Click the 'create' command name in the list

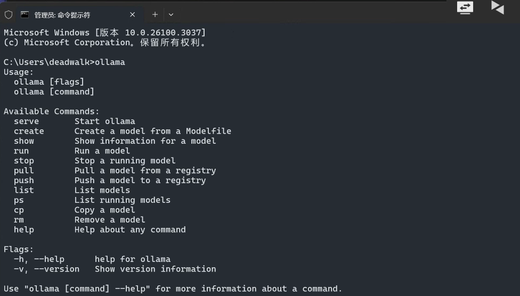pyautogui.click(x=29, y=131)
